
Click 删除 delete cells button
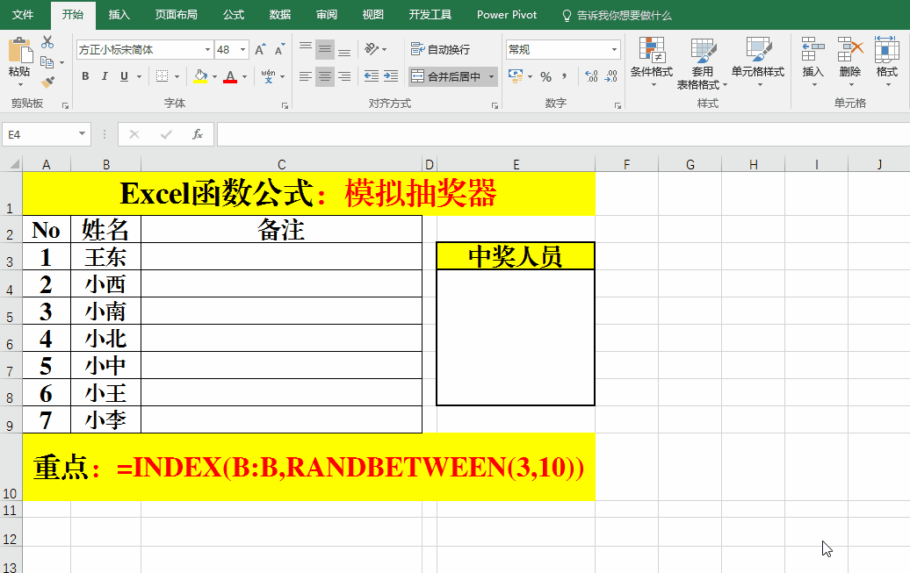(850, 62)
